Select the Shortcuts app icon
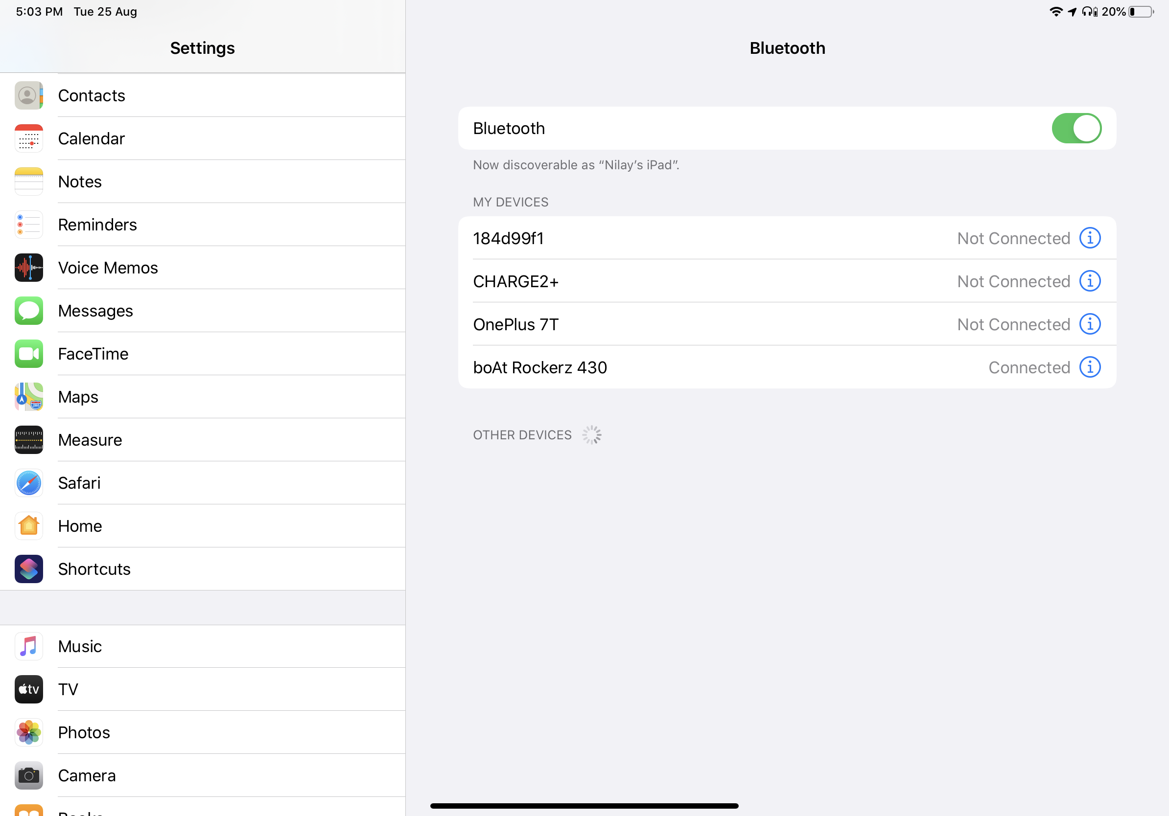 coord(29,569)
